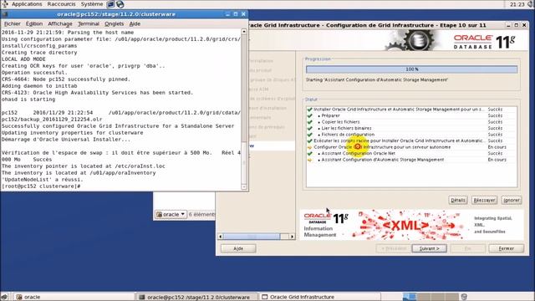535x301 pixels.
Task: Select the 'Copier les fichiers' status row
Action: [411, 122]
